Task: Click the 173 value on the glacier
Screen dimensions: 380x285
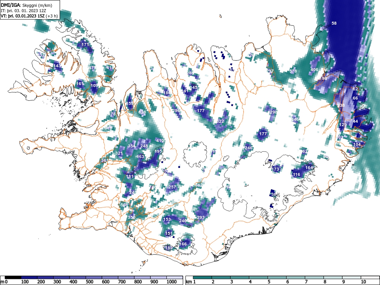Action: pyautogui.click(x=275, y=169)
